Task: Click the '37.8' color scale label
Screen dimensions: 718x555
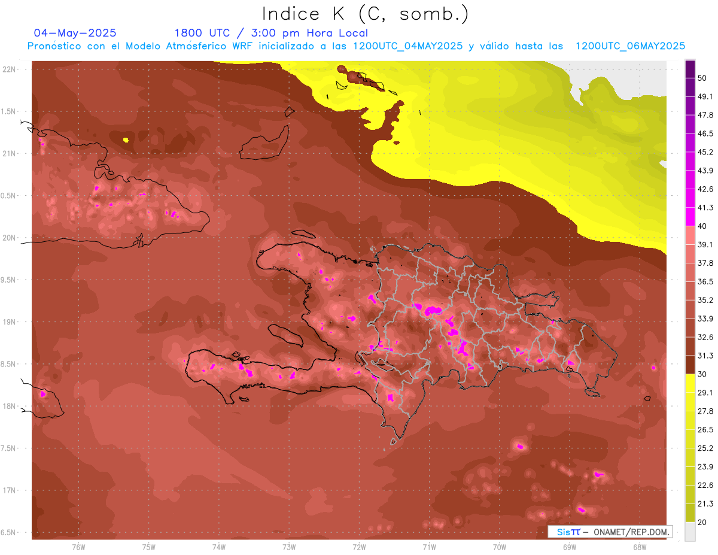Action: (705, 263)
